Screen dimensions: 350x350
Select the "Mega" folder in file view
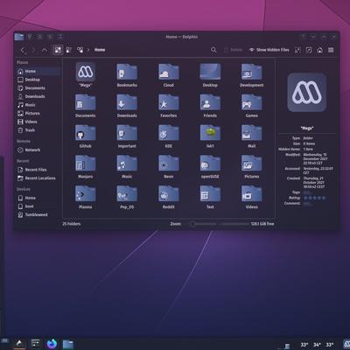86,74
